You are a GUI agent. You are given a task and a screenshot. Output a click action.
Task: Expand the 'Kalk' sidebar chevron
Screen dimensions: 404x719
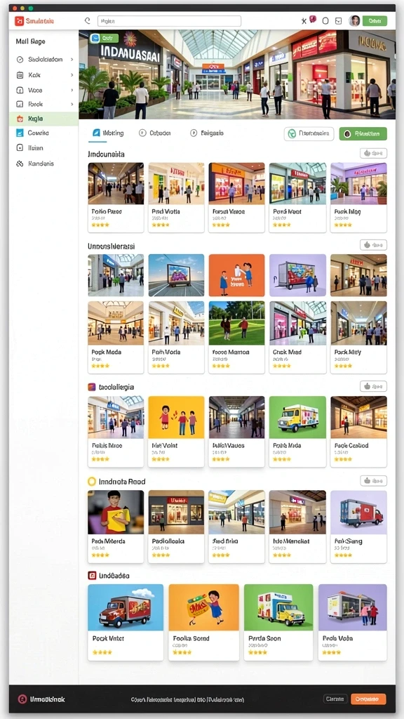[x=72, y=74]
